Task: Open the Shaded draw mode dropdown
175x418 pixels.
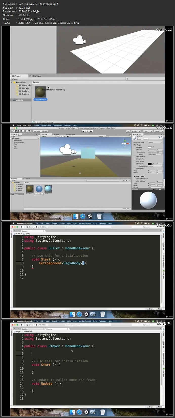Action: point(48,136)
